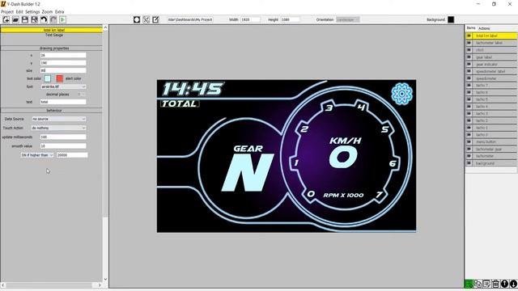
Task: Click the properties panel scroll down arrow
Action: pos(105,280)
